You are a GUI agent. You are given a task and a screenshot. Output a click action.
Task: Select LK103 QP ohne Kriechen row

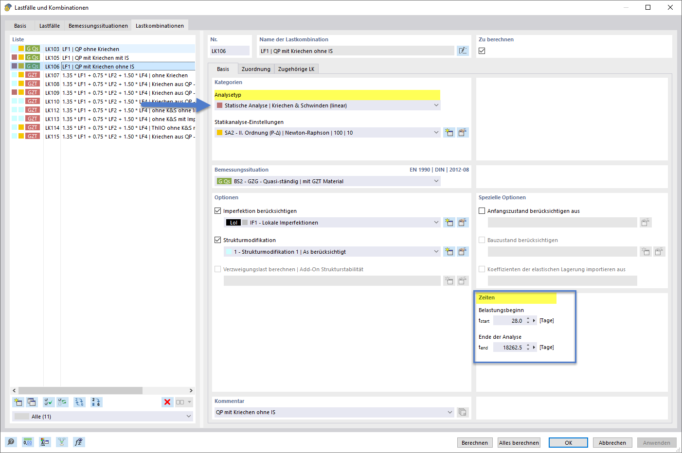click(103, 49)
